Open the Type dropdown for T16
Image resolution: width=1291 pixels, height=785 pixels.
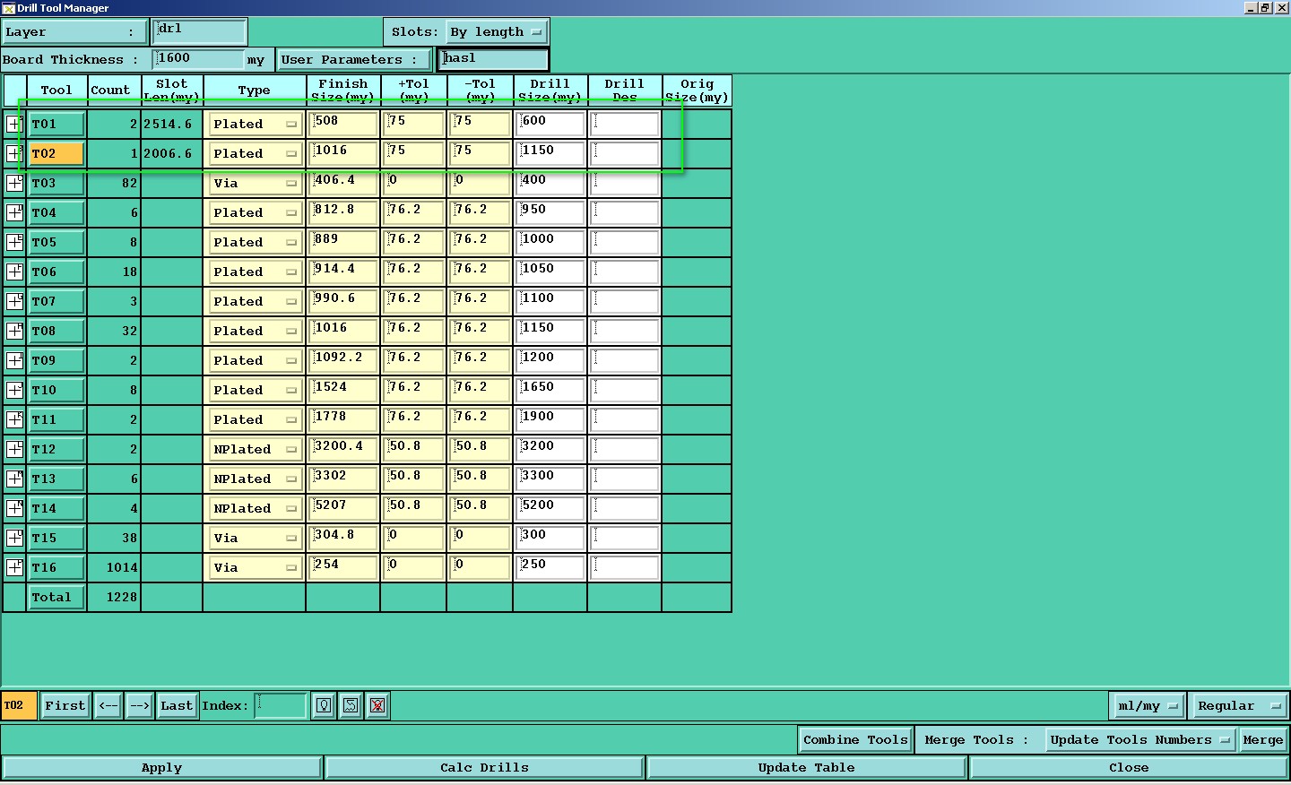coord(255,567)
